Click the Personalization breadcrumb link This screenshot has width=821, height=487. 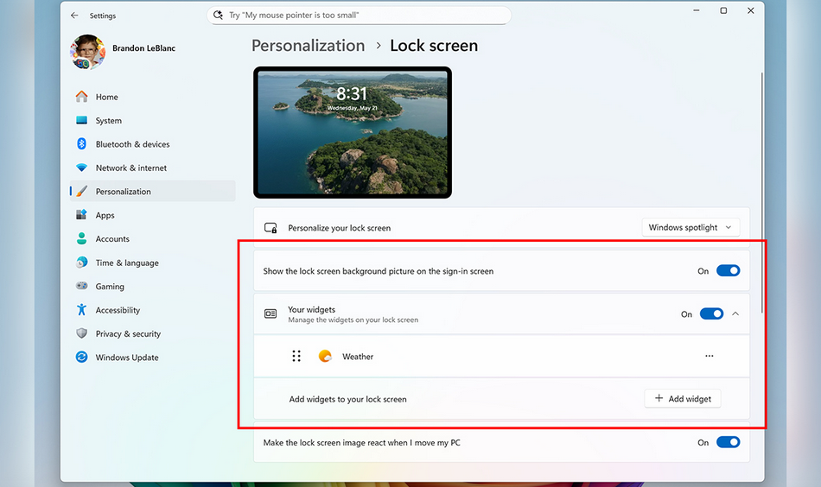click(x=308, y=46)
